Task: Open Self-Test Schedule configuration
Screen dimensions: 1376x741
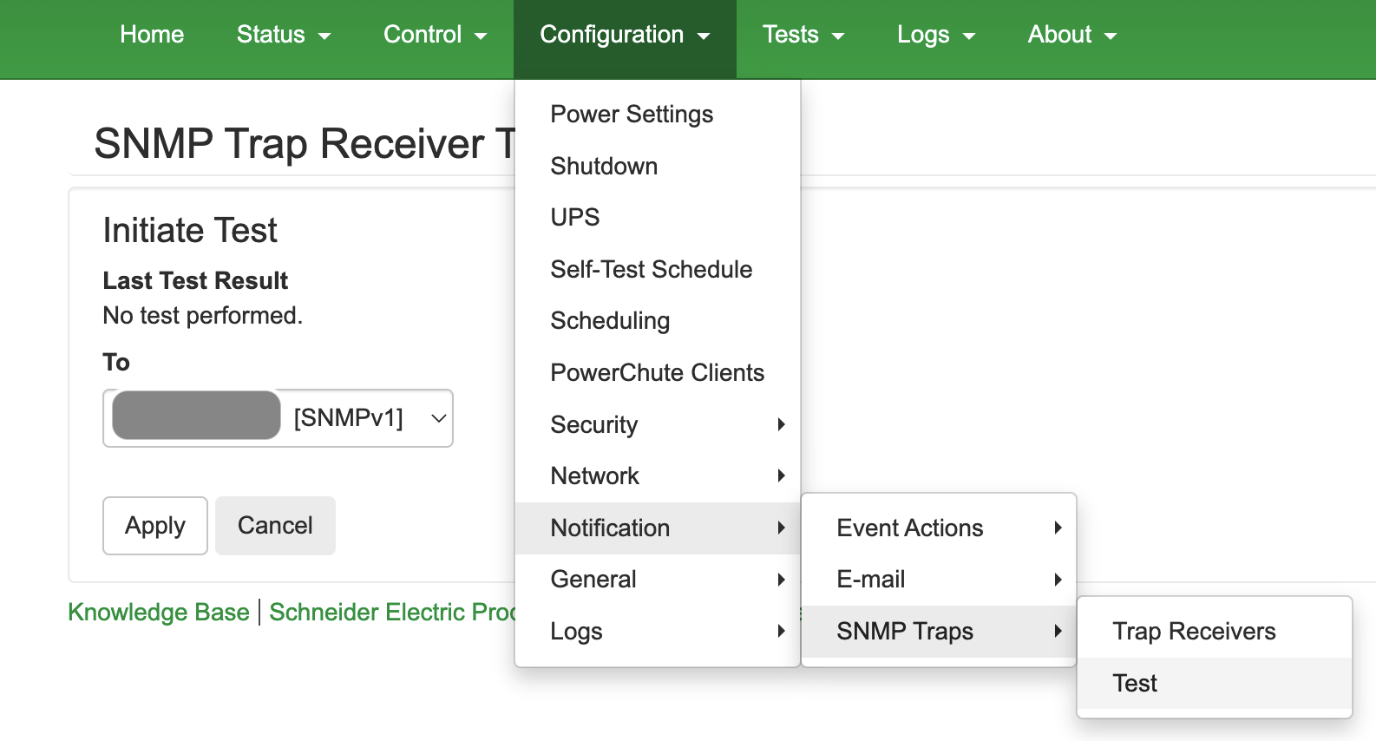Action: click(651, 270)
